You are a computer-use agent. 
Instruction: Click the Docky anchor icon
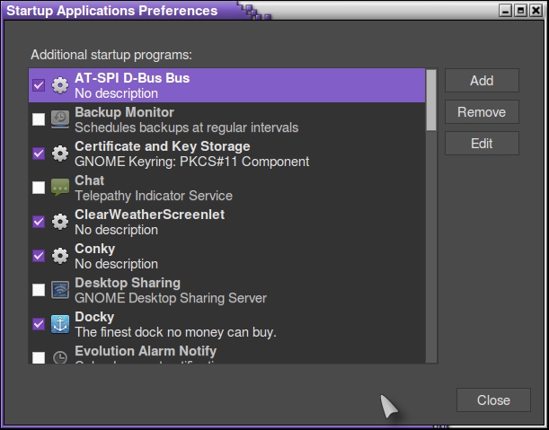click(60, 324)
